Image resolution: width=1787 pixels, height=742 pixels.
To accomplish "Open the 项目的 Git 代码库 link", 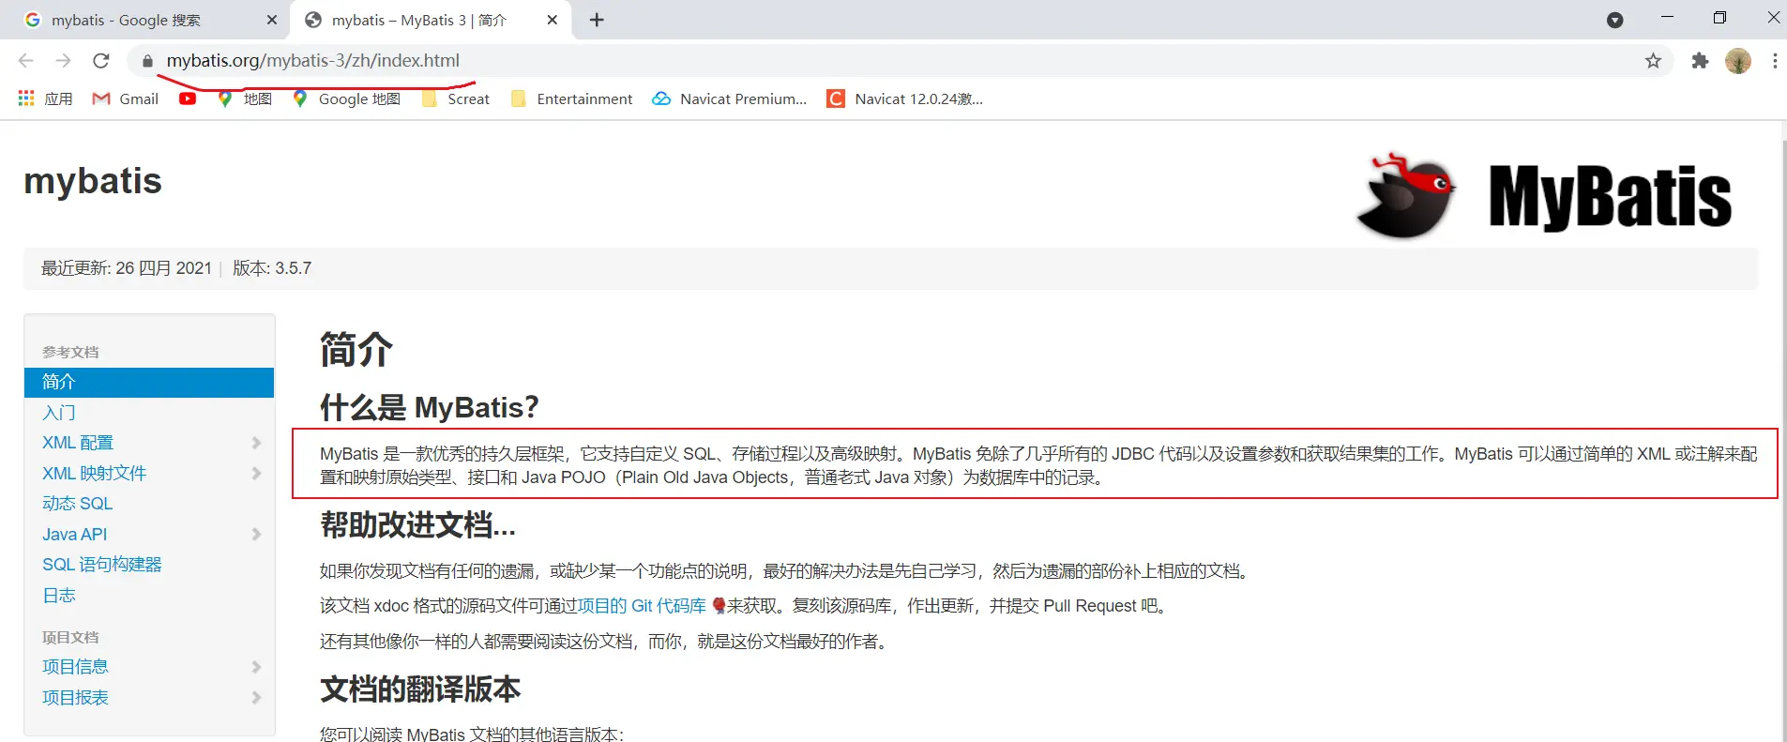I will [x=642, y=606].
